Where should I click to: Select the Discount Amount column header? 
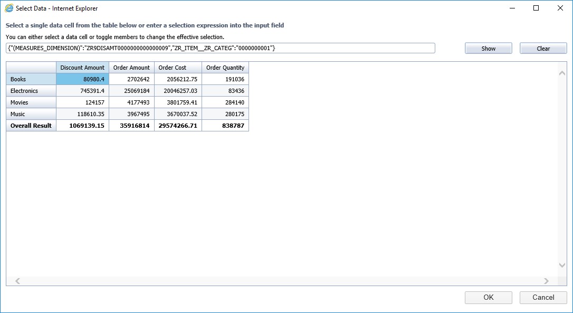click(82, 68)
